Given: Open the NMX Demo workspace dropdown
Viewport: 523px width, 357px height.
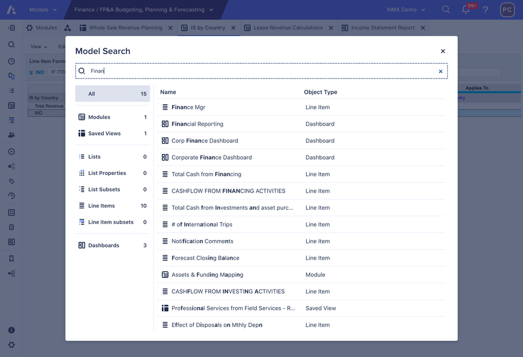Looking at the screenshot, I should [406, 9].
